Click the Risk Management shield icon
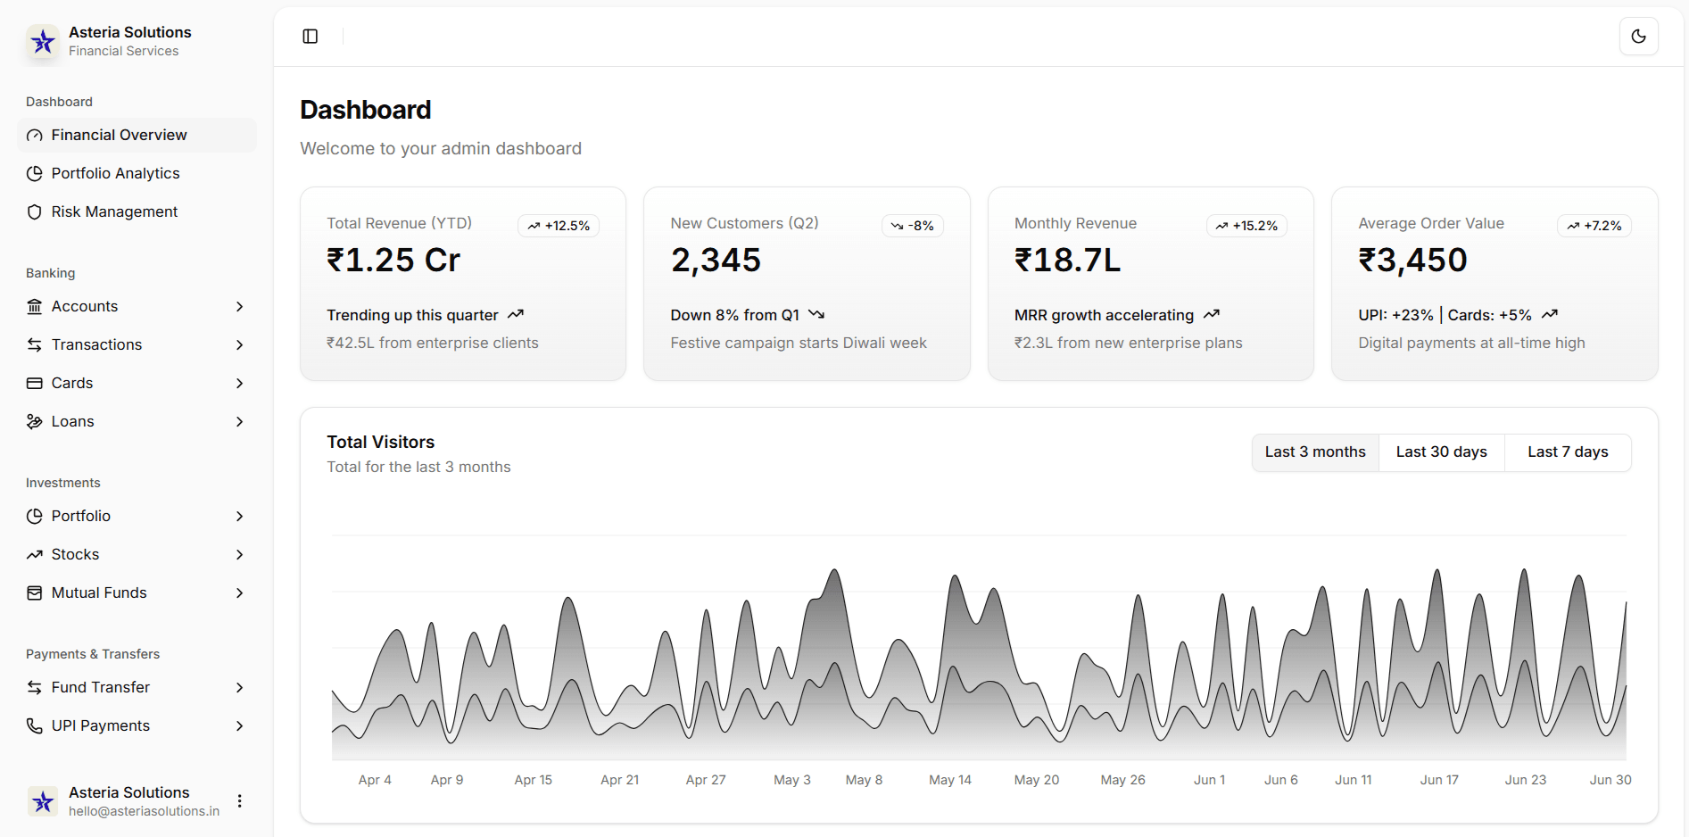The image size is (1689, 837). [x=35, y=212]
